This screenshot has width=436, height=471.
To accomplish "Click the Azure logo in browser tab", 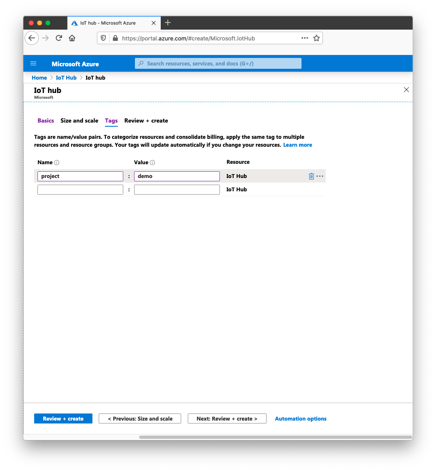I will point(75,23).
